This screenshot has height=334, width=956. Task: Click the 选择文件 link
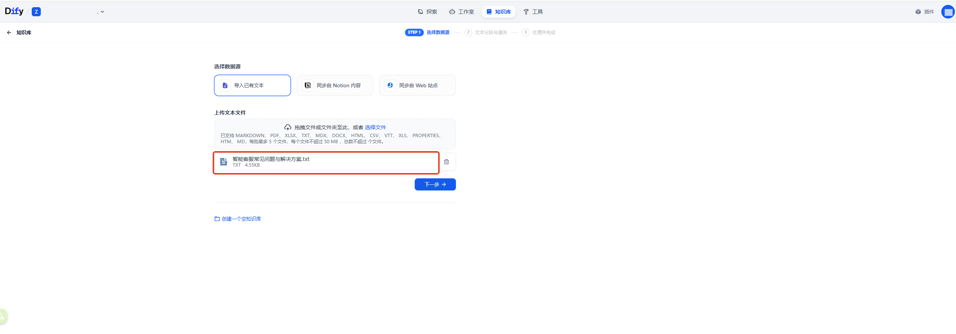(x=375, y=127)
